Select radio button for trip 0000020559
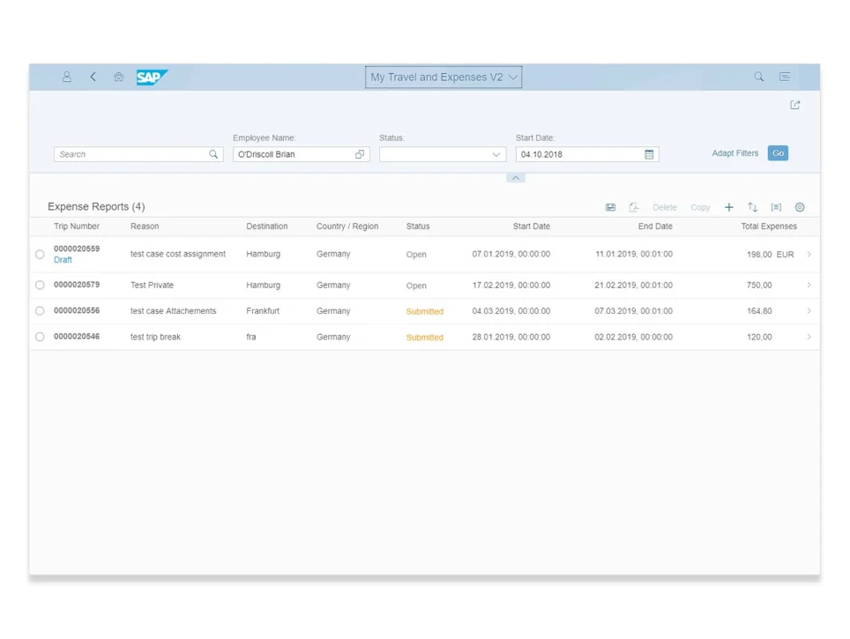850x639 pixels. (40, 254)
